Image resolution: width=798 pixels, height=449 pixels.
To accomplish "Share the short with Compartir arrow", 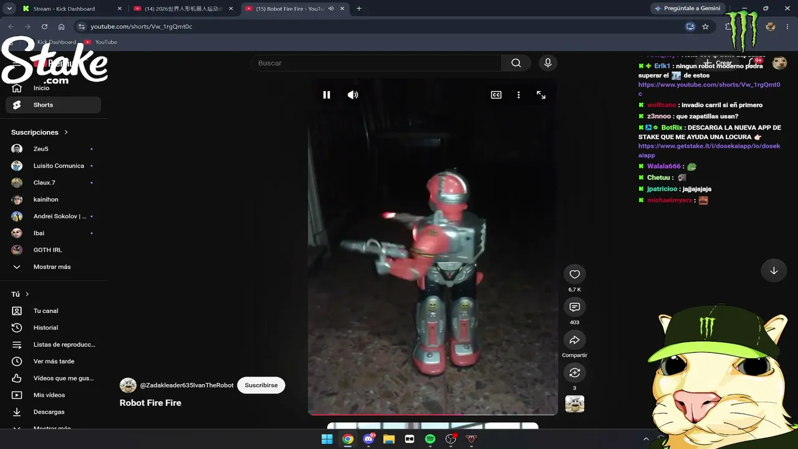I will click(575, 340).
